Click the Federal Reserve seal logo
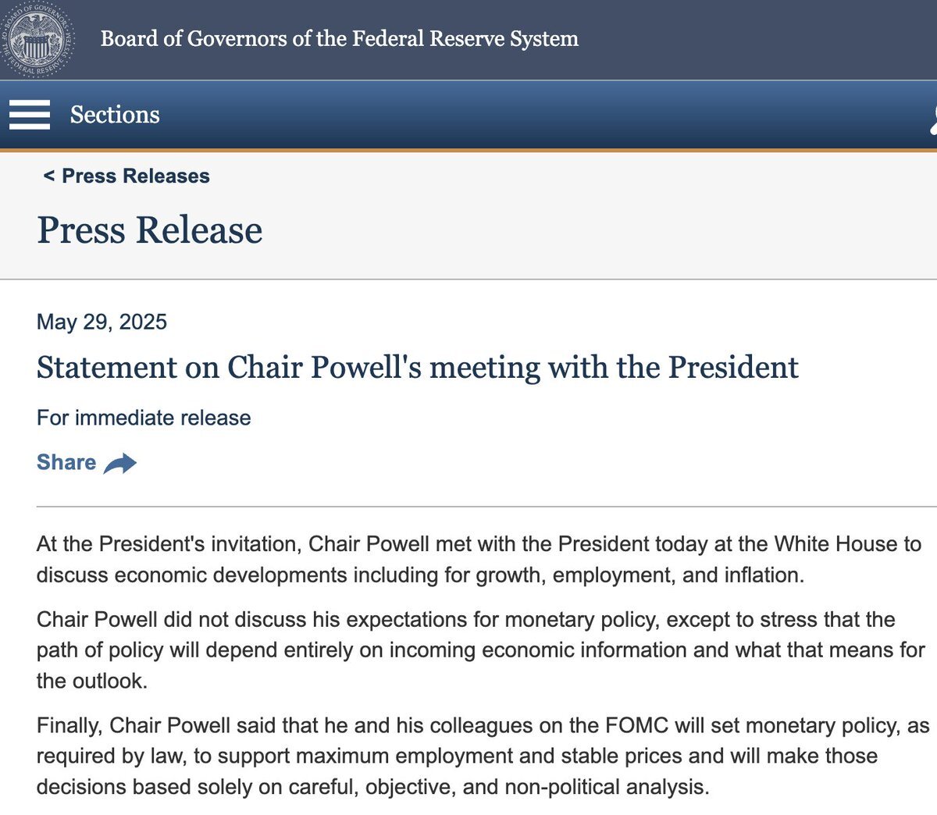 tap(35, 37)
